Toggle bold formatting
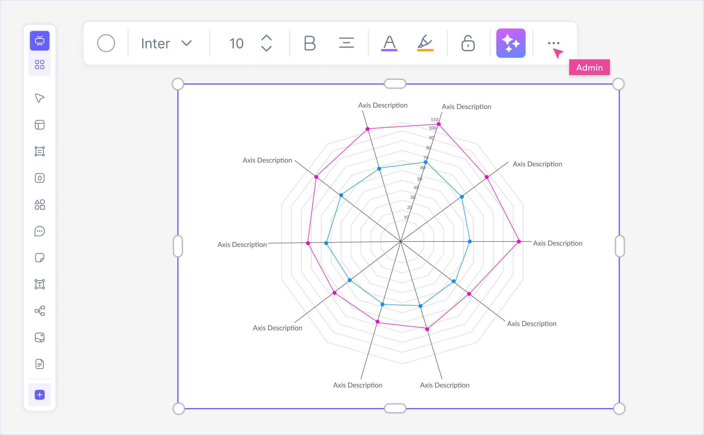Viewport: 704px width, 435px height. (310, 43)
